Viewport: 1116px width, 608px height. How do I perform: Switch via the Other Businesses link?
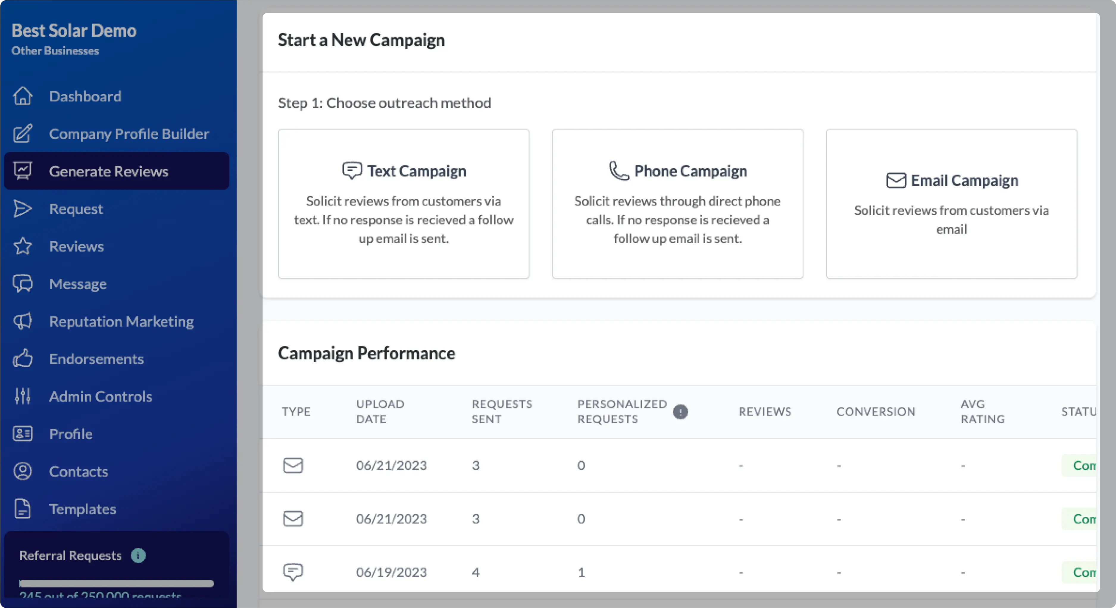(x=55, y=51)
